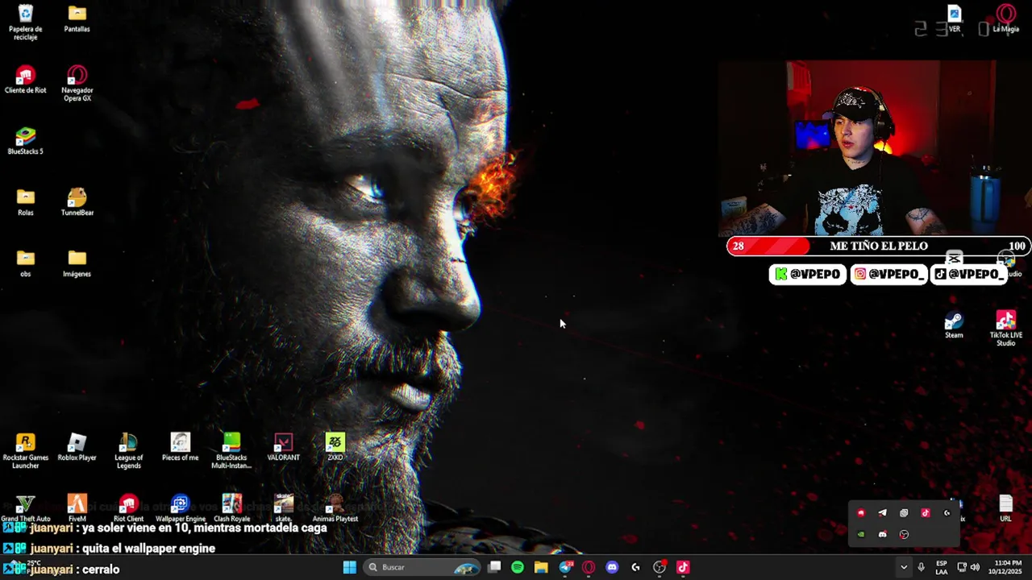The height and width of the screenshot is (580, 1032).
Task: Switch to Opera GX in taskbar
Action: 589,567
